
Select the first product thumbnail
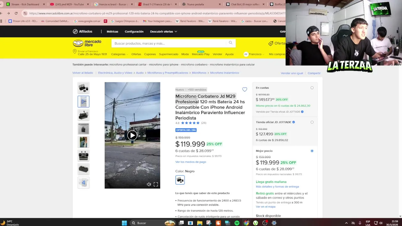tap(84, 88)
